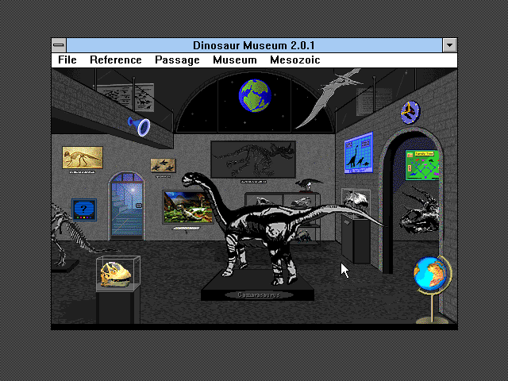Open the green Family Tree poster
Viewport: 508px width, 381px height.
(422, 165)
